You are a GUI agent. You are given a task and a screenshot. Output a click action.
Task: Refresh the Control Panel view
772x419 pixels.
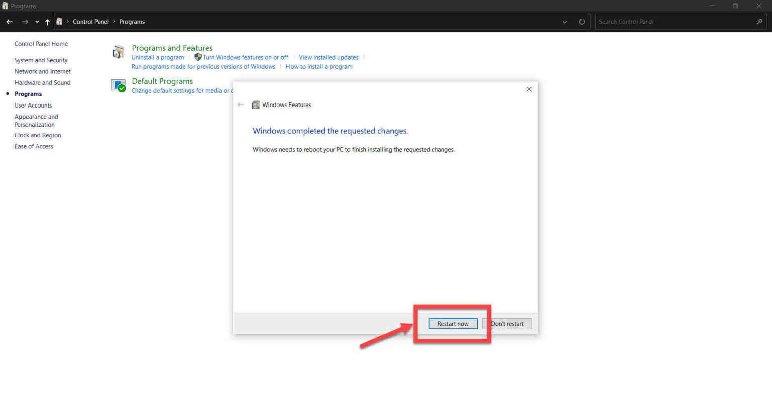click(x=582, y=22)
